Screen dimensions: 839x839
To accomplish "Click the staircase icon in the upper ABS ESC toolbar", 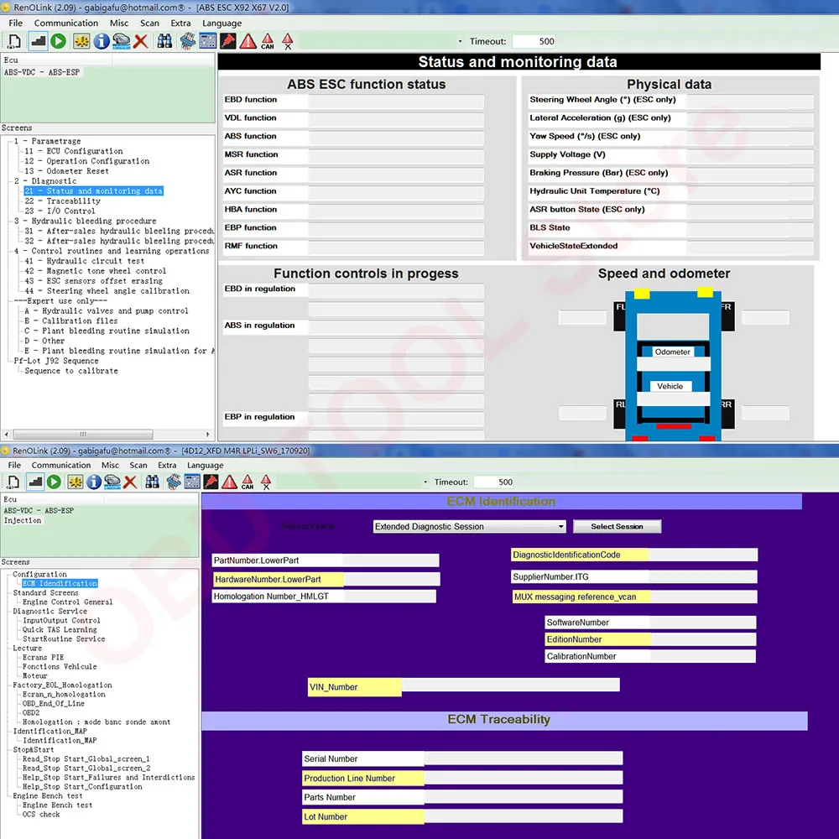I will pos(38,41).
